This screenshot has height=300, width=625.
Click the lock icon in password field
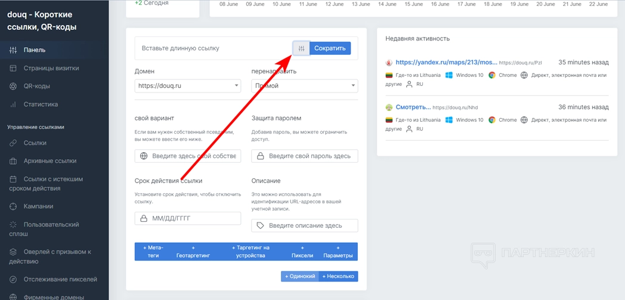[x=260, y=156]
